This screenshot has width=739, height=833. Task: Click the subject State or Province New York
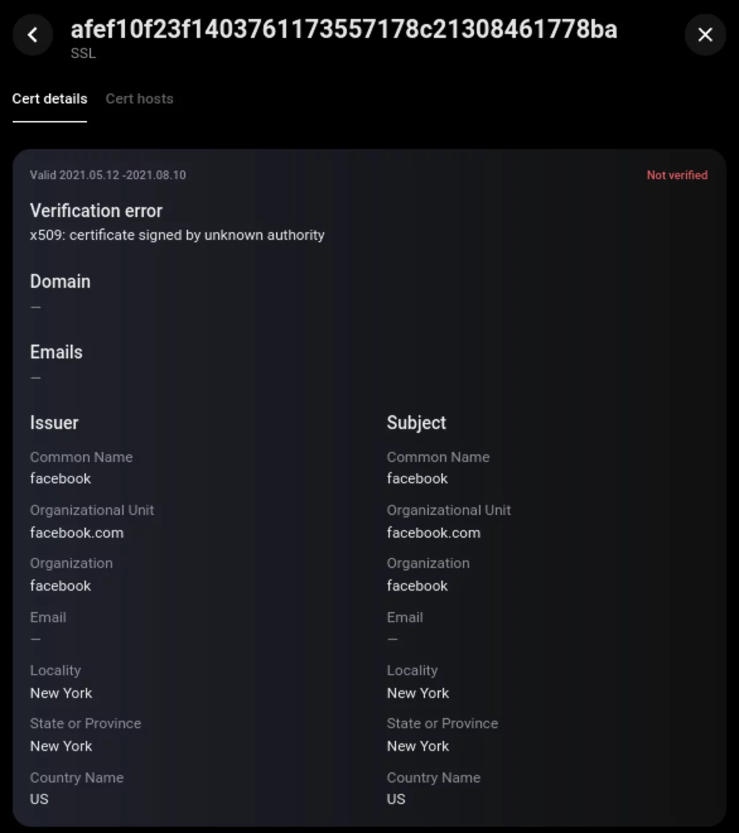click(x=418, y=746)
